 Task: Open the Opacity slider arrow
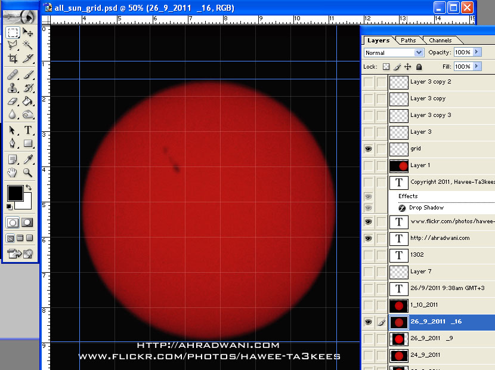click(x=477, y=53)
